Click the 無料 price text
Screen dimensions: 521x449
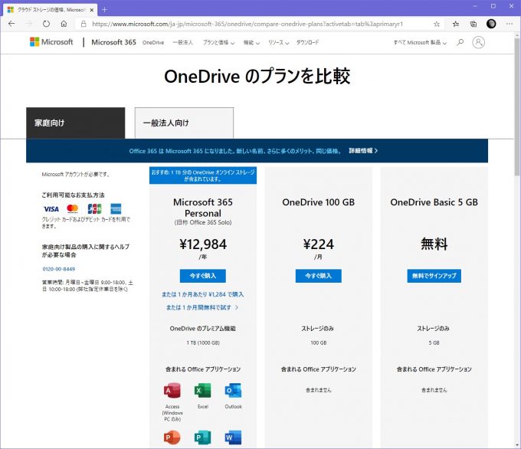(x=434, y=244)
